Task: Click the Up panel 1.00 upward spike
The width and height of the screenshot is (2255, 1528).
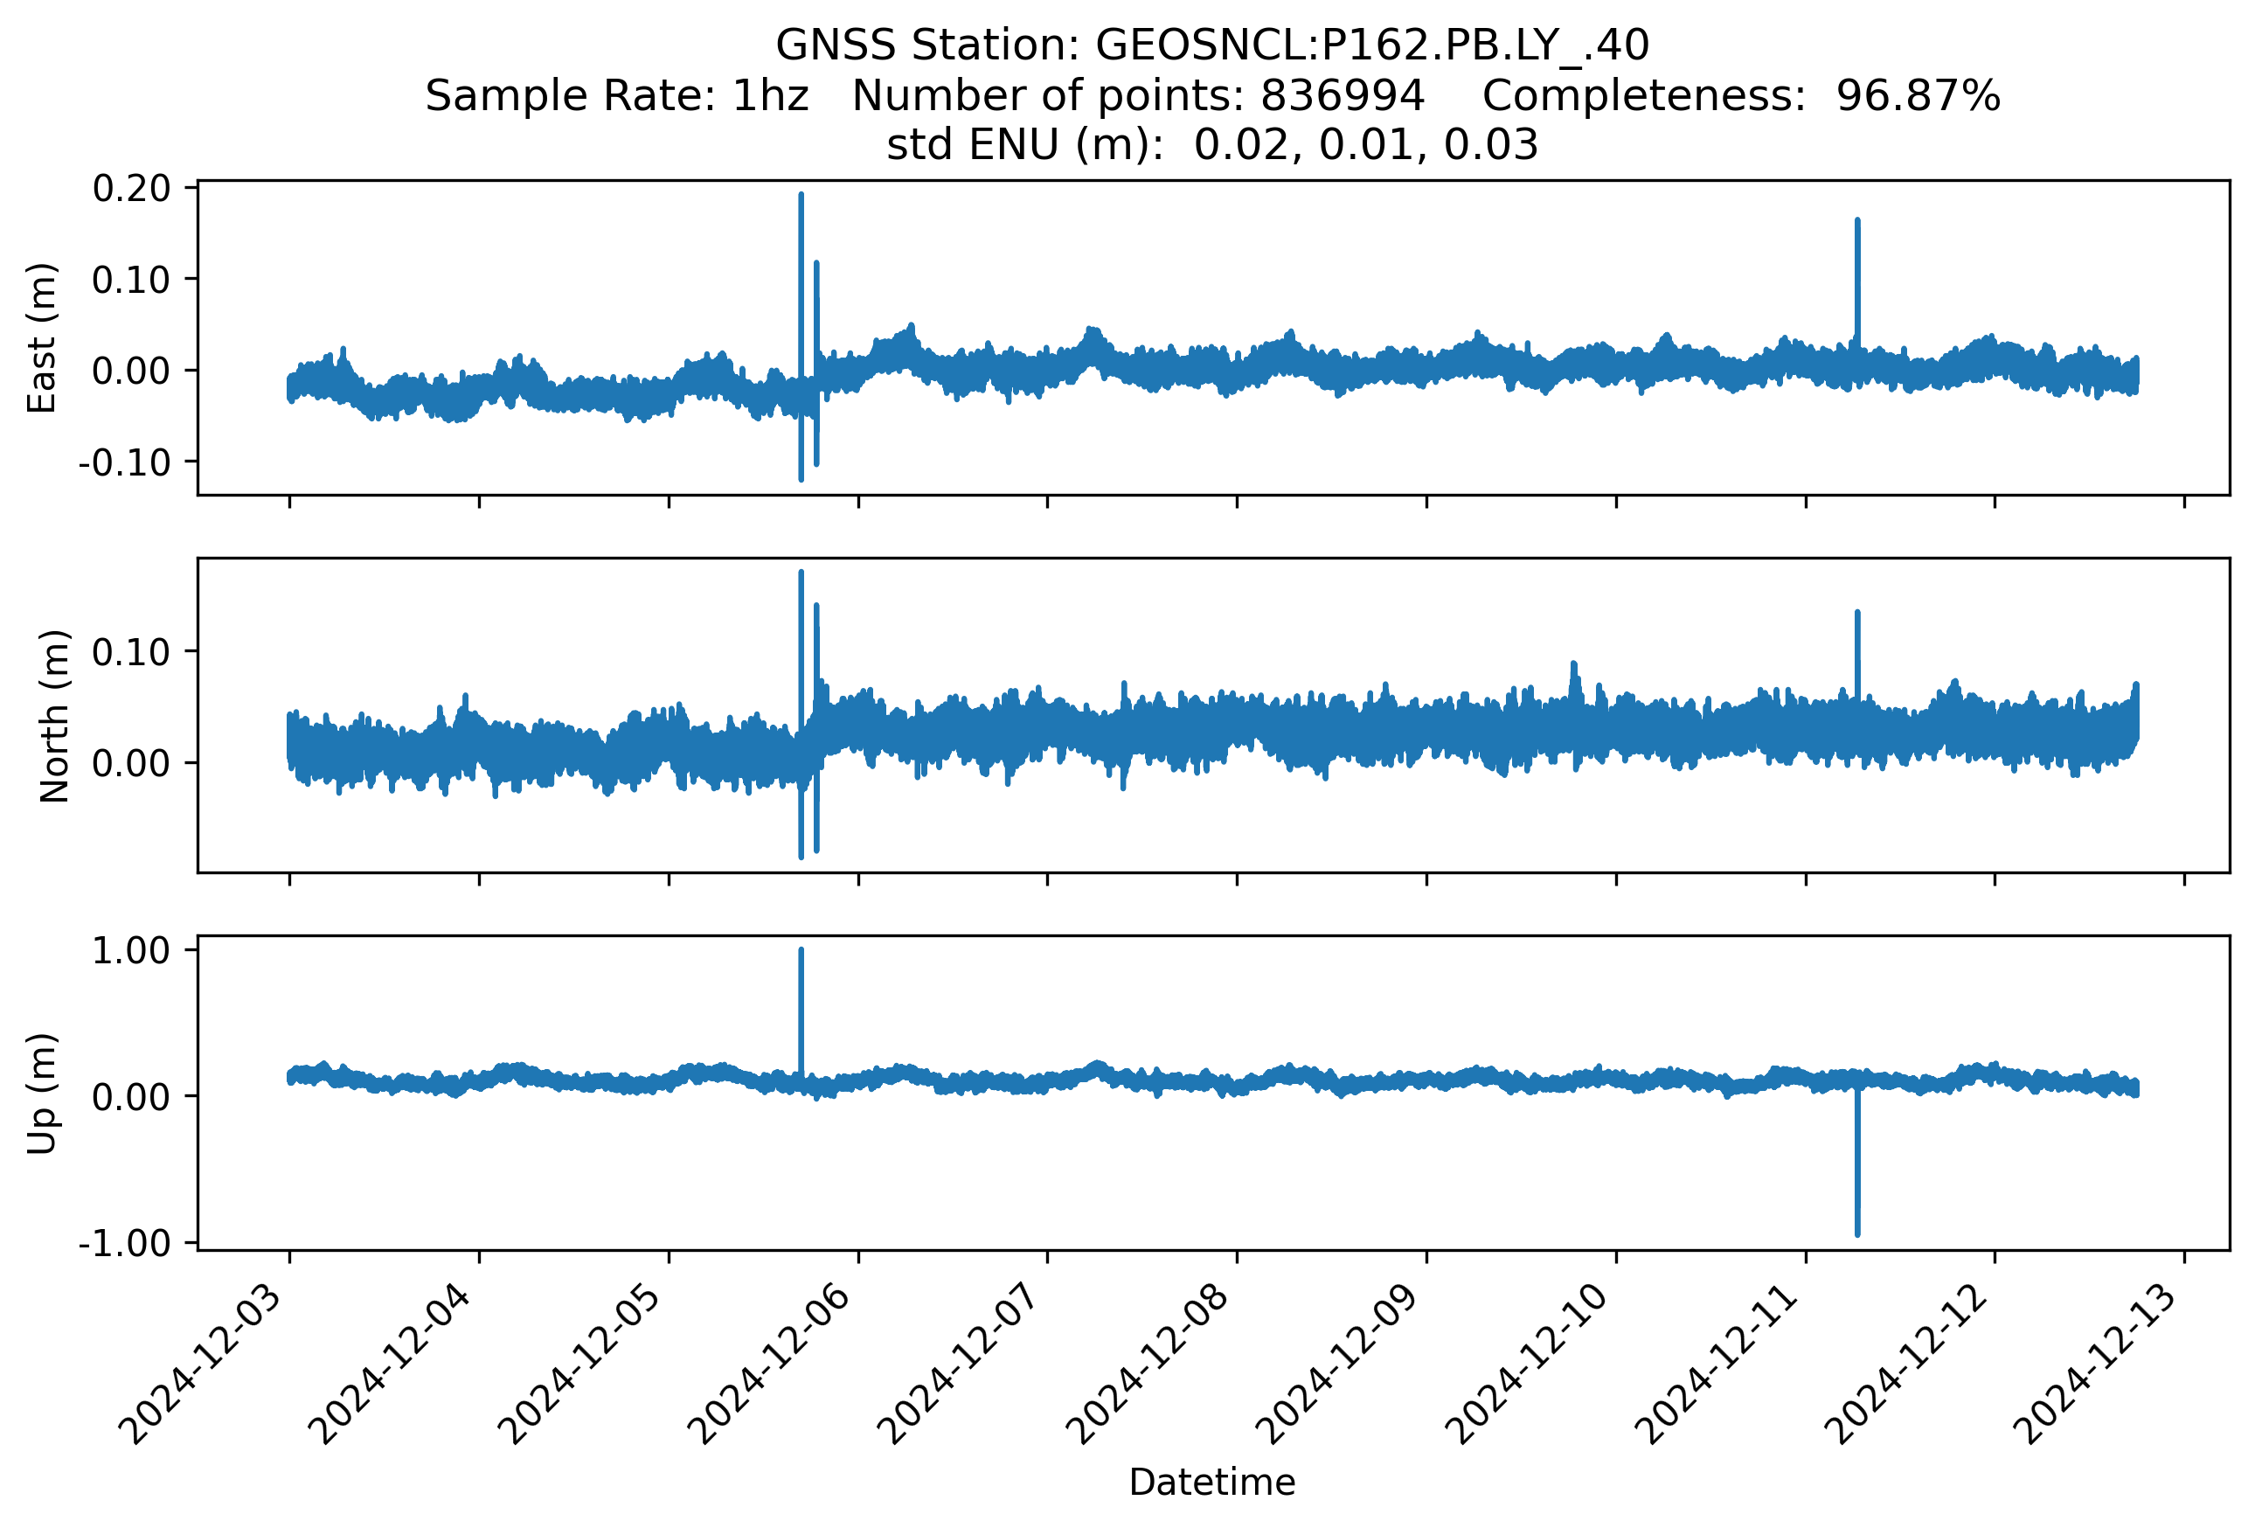Action: tap(801, 999)
